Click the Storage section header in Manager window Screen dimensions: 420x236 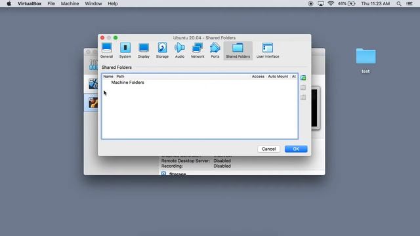pos(177,174)
